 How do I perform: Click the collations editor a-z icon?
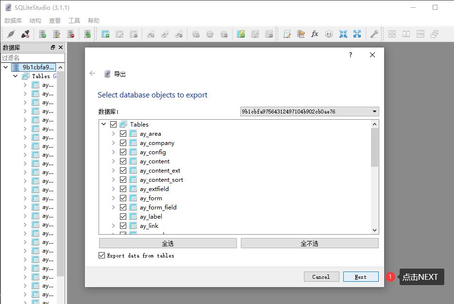point(329,34)
